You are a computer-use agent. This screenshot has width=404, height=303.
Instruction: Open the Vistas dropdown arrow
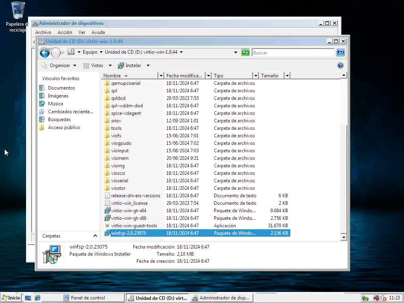110,65
